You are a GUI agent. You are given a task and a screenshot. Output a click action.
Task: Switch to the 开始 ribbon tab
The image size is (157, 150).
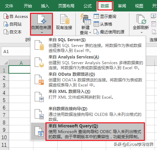(x=28, y=6)
